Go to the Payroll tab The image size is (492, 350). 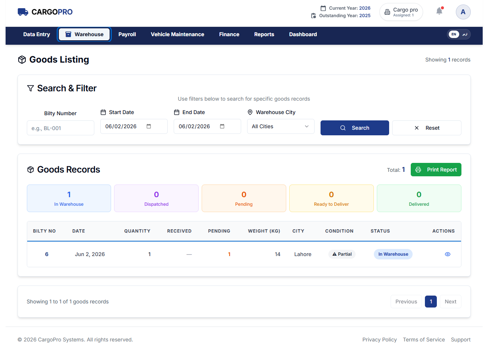point(127,34)
